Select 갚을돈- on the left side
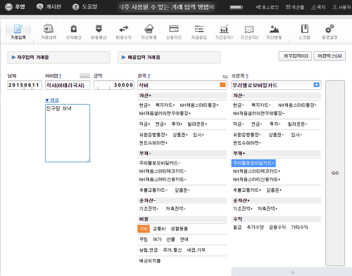Image resolution: width=352 pixels, height=276 pixels. point(182,190)
